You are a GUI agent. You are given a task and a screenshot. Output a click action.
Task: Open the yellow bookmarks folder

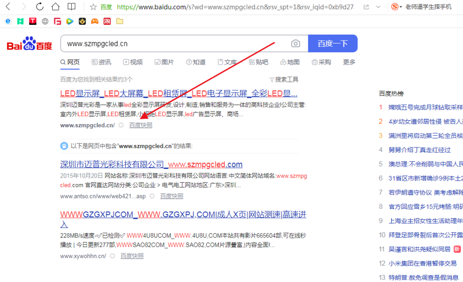pyautogui.click(x=119, y=21)
